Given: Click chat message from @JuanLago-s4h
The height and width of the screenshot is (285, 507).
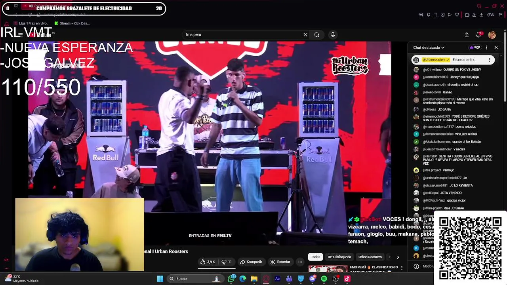Looking at the screenshot, I should pyautogui.click(x=451, y=85).
